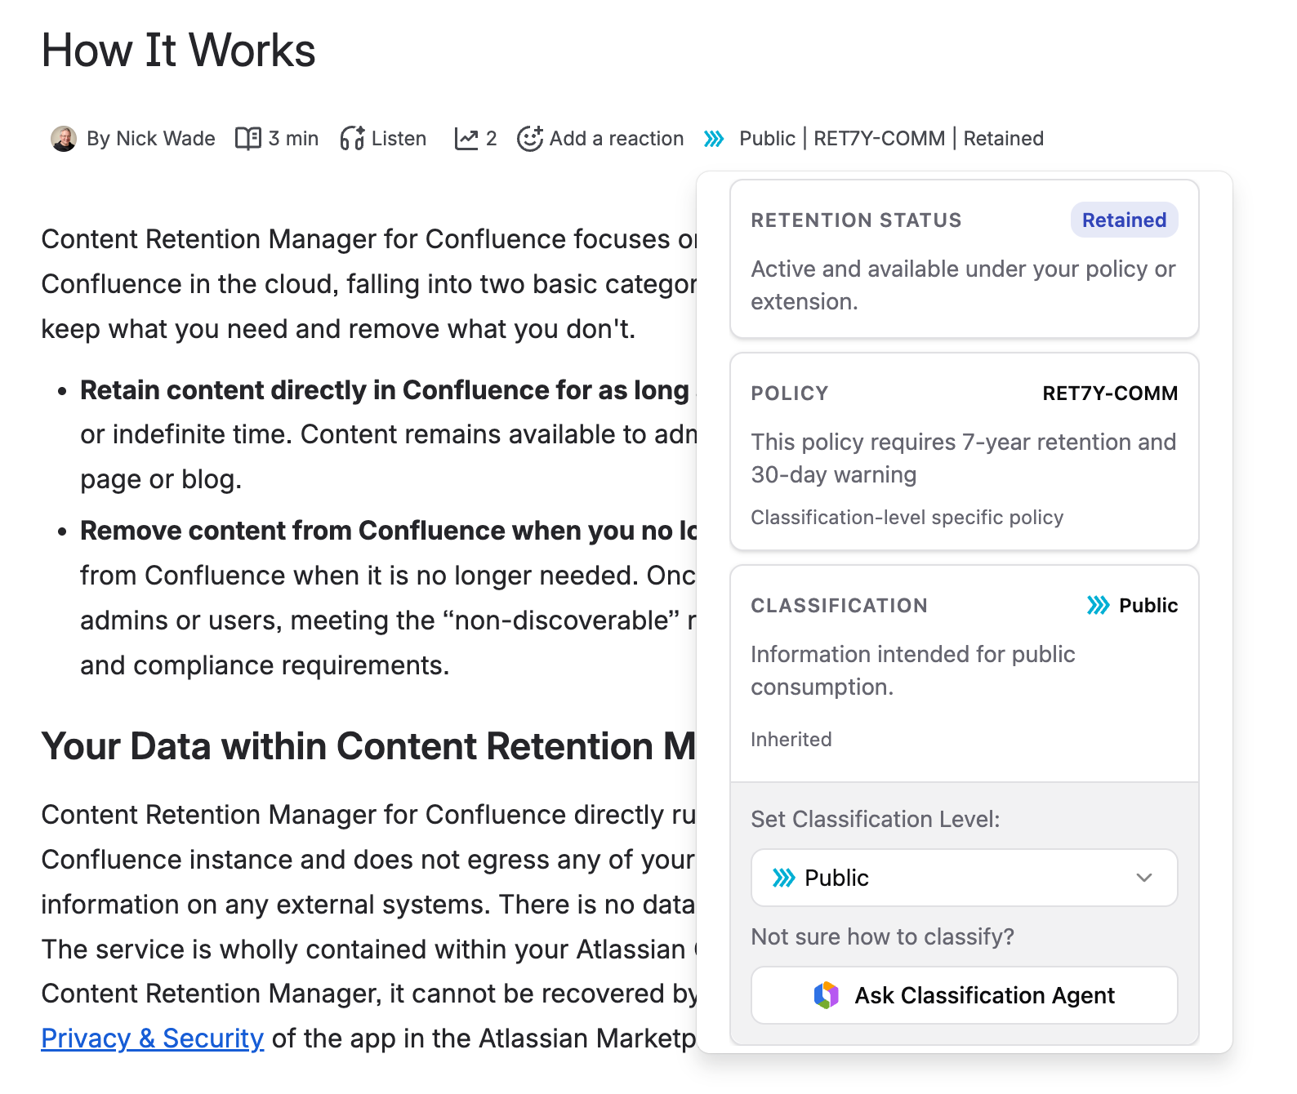Click the 3 min read time text
Viewport: 1297px width, 1094px height.
pos(294,139)
